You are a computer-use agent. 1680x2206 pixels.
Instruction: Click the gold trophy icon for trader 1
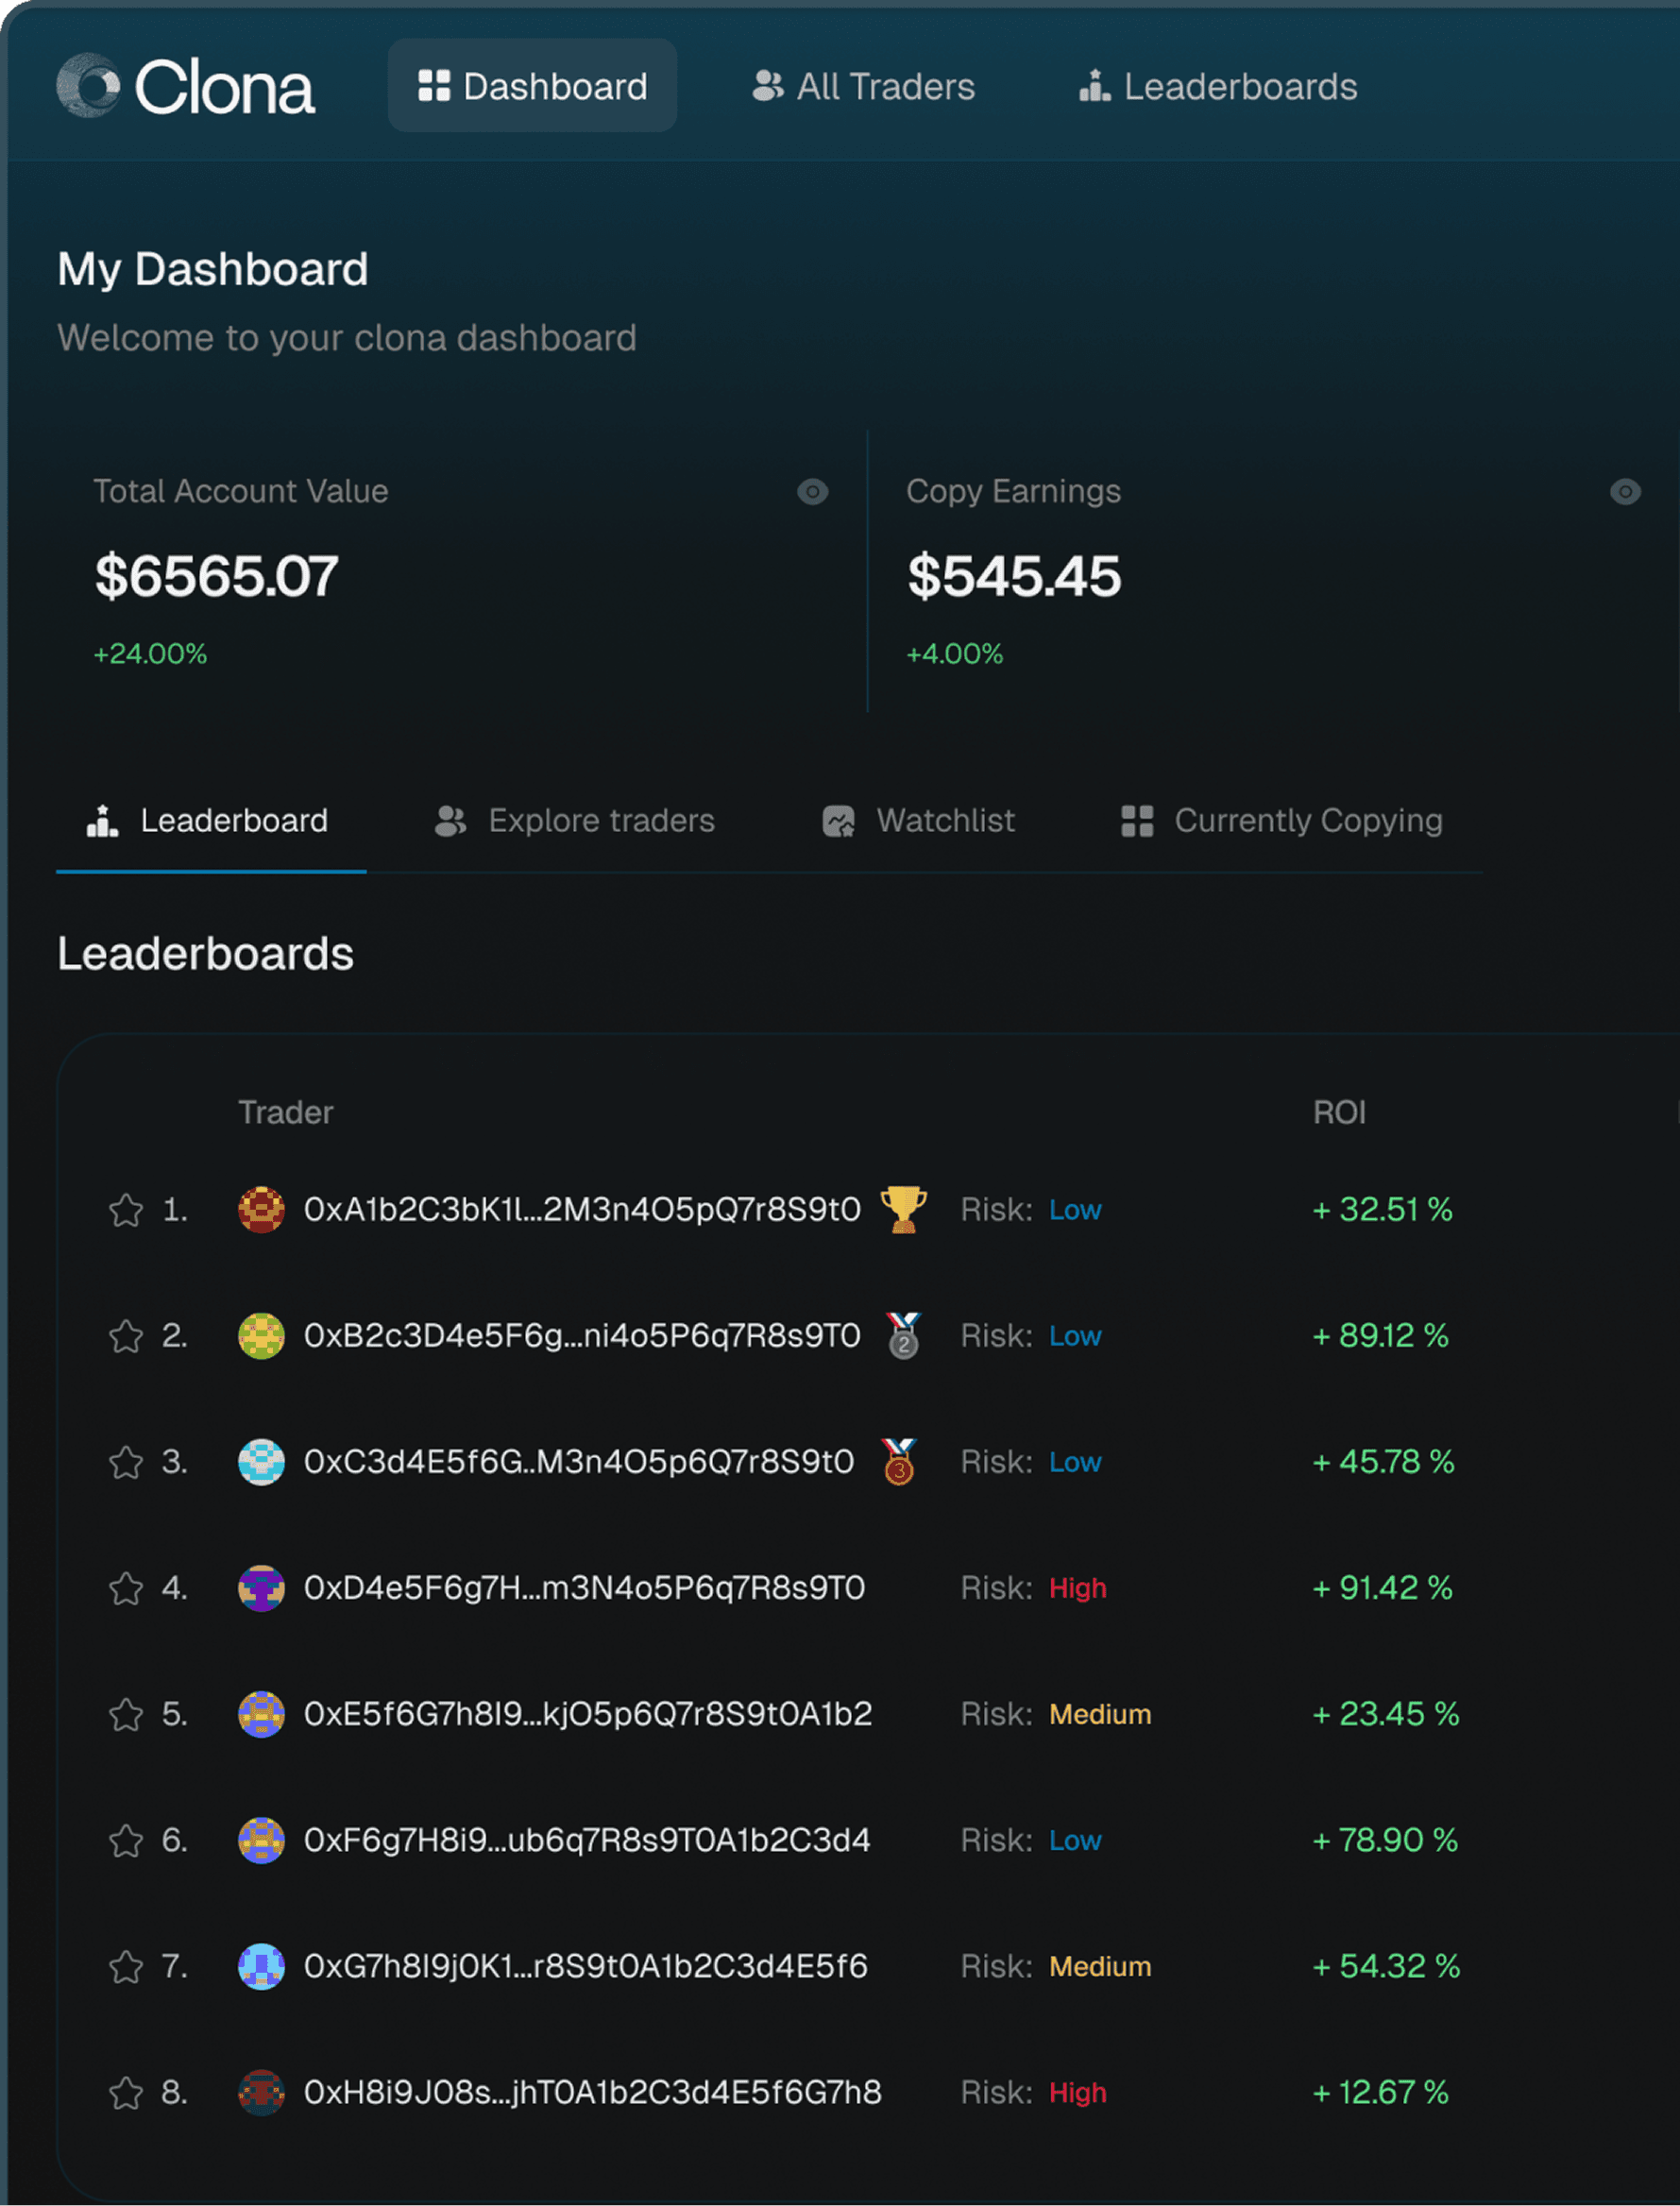[x=903, y=1209]
